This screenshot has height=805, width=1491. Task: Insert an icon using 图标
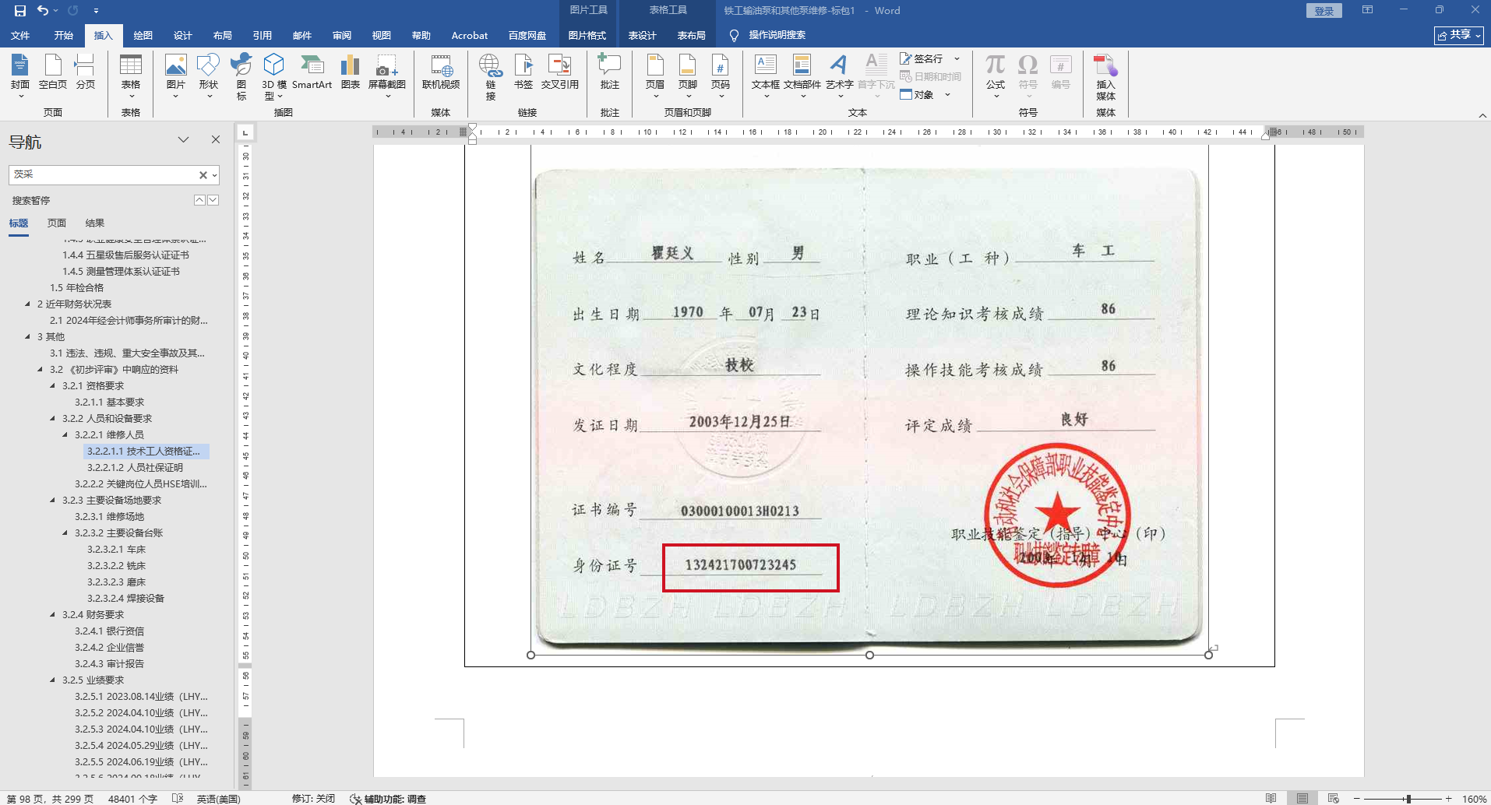(241, 76)
